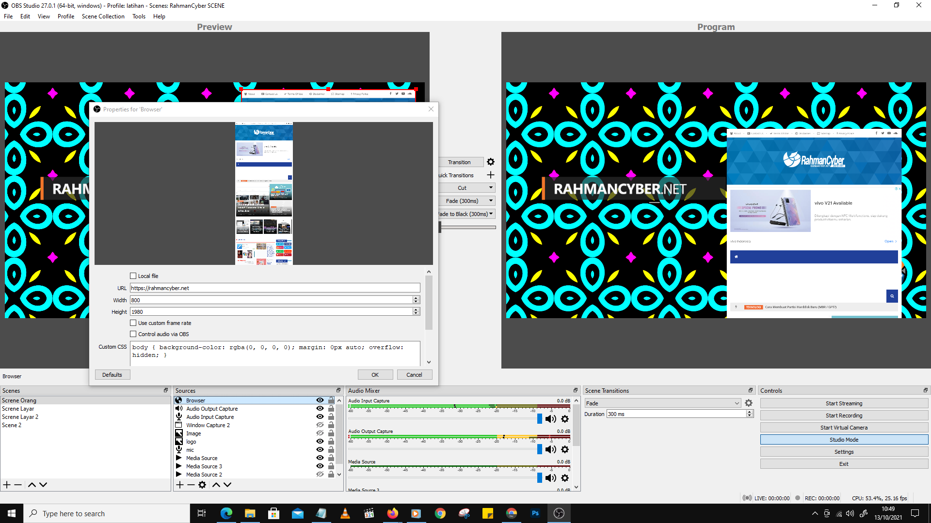Open the Scene Collection menu

pyautogui.click(x=103, y=16)
